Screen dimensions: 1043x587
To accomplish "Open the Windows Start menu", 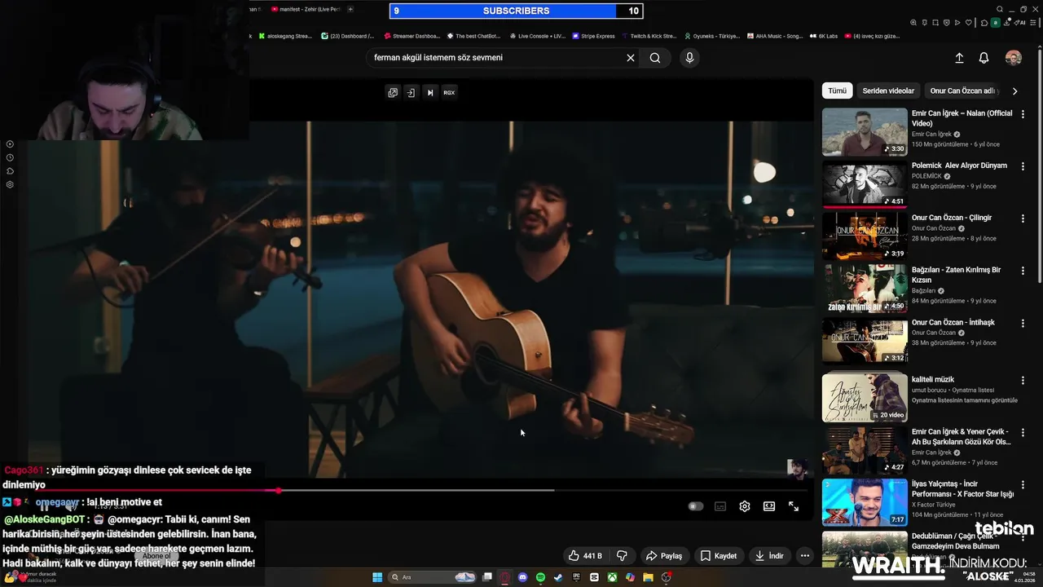I will tap(377, 577).
